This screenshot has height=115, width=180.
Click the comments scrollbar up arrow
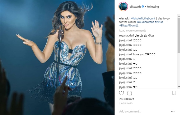179,16
